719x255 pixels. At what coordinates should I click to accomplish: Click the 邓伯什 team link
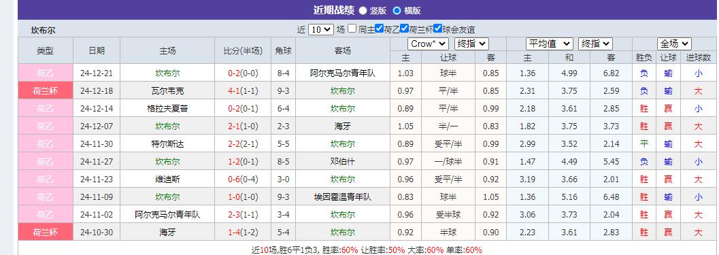pyautogui.click(x=343, y=162)
